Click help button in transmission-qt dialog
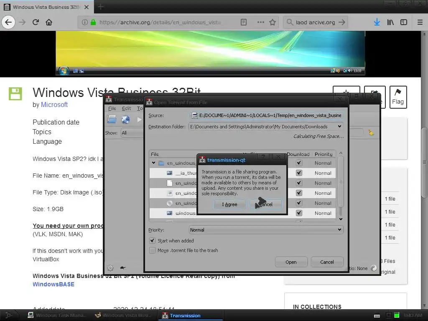The width and height of the screenshot is (428, 321). tap(263, 157)
